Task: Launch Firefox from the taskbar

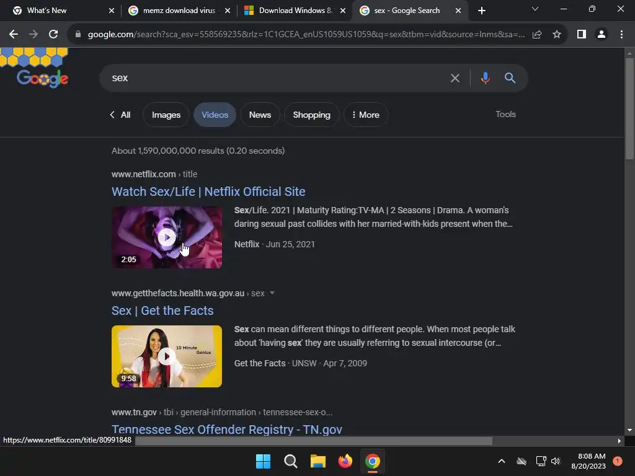Action: (345, 461)
